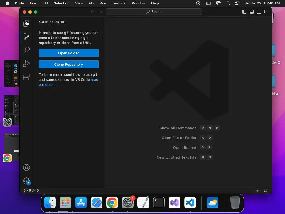Open the Selection menu
This screenshot has width=285, height=214.
[x=62, y=3]
